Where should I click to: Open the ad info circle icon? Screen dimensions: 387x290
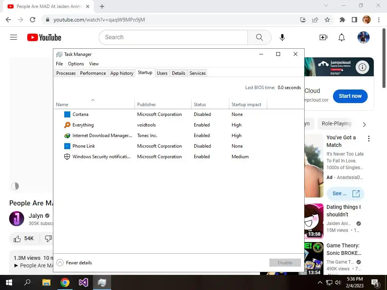tap(362, 67)
